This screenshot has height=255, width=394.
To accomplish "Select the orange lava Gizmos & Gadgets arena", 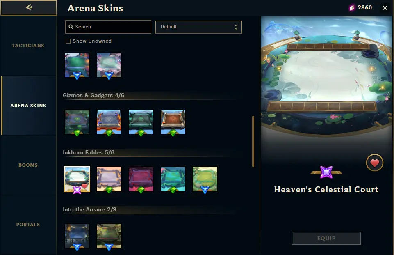I will (x=109, y=122).
